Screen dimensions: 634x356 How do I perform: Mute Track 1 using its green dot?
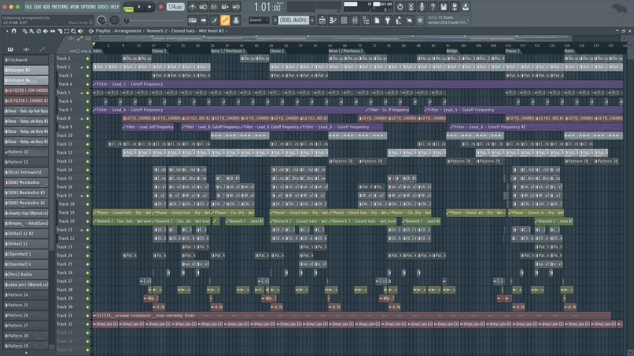[x=88, y=59]
